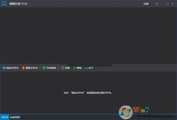Maximize the 图图比较 window
The width and height of the screenshot is (177, 120).
pos(167,4)
